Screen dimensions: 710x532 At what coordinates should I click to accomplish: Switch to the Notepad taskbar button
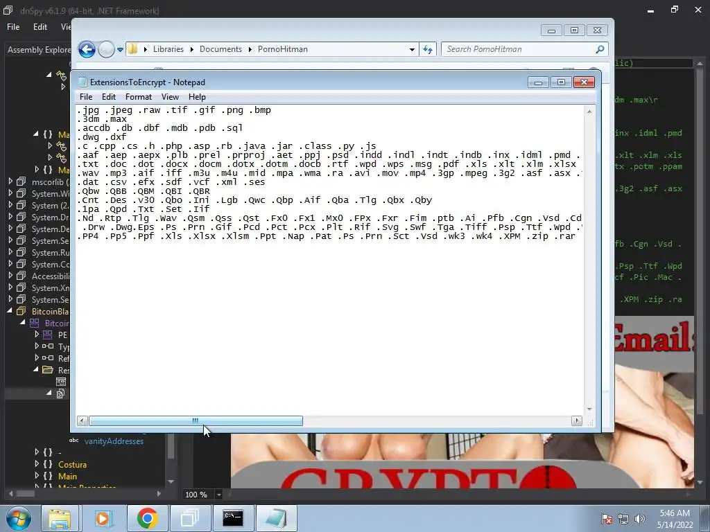pos(276,518)
